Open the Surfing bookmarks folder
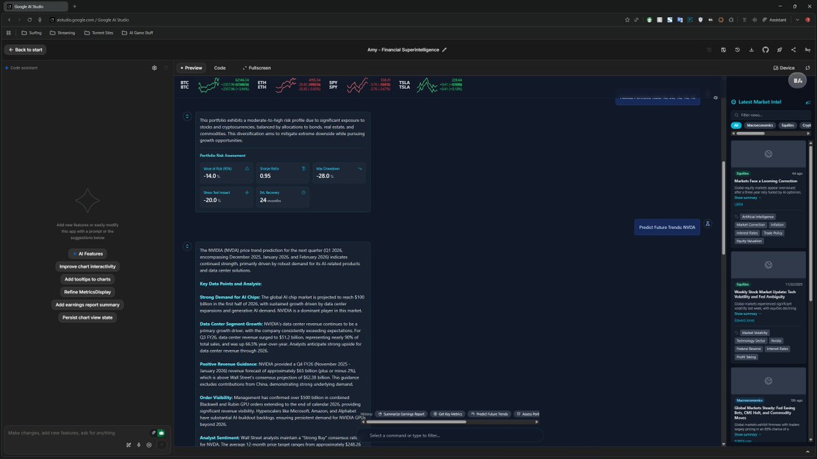Viewport: 817px width, 459px height. 31,33
